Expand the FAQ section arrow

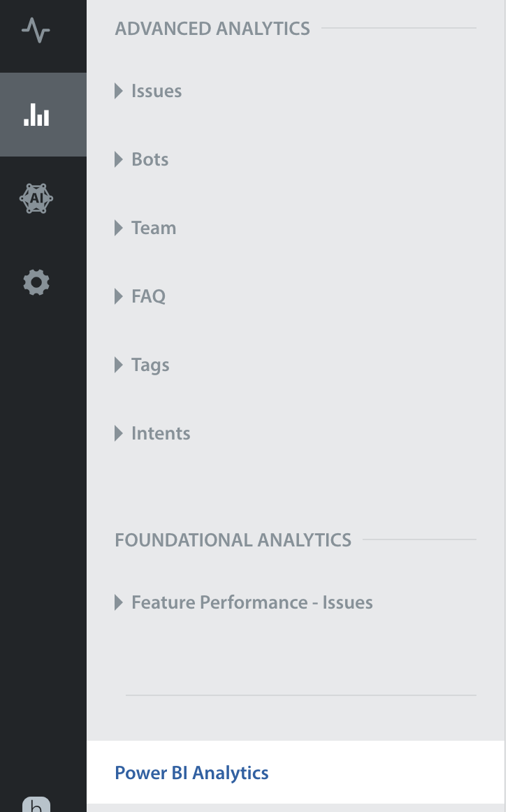tap(119, 296)
